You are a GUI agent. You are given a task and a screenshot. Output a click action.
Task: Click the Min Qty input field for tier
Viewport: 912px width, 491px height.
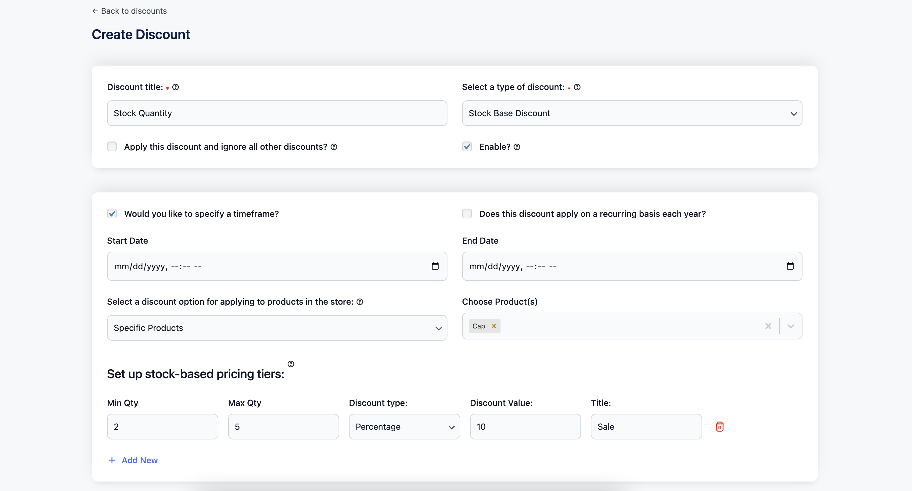[163, 426]
